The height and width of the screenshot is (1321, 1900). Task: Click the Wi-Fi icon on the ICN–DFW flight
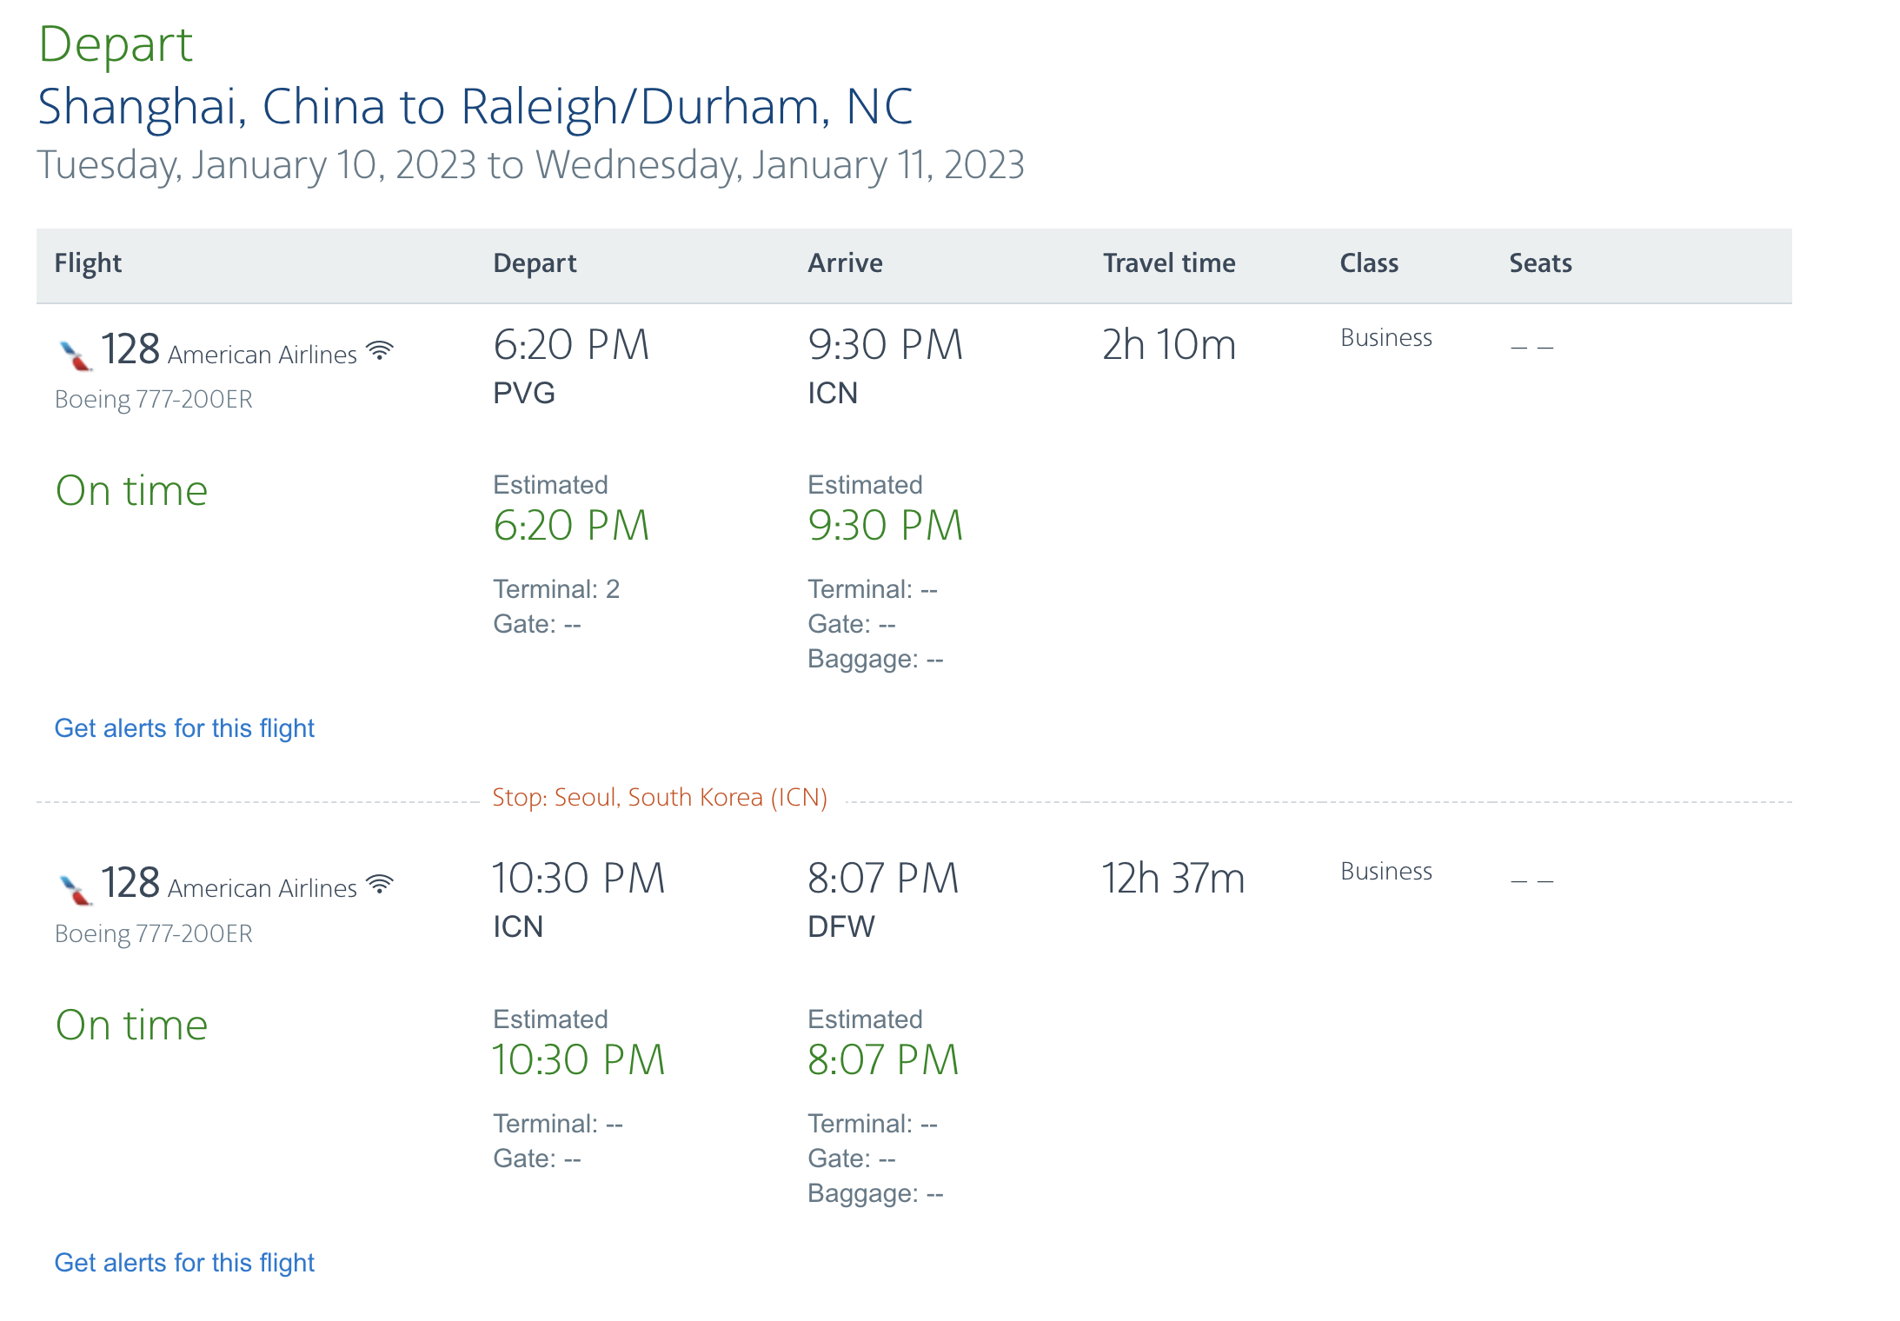(380, 885)
